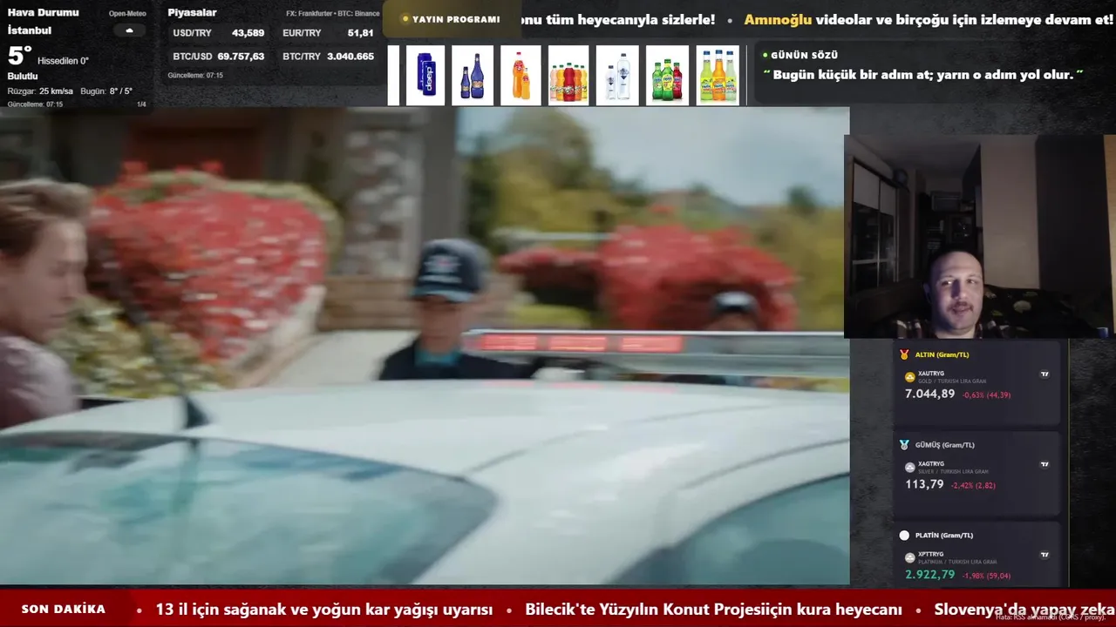The height and width of the screenshot is (627, 1116).
Task: Click the 'XAGTRYG' symbol name
Action: (931, 464)
